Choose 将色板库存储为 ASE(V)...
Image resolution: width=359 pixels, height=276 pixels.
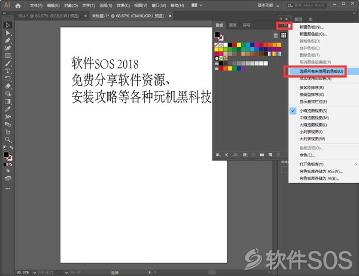[321, 171]
